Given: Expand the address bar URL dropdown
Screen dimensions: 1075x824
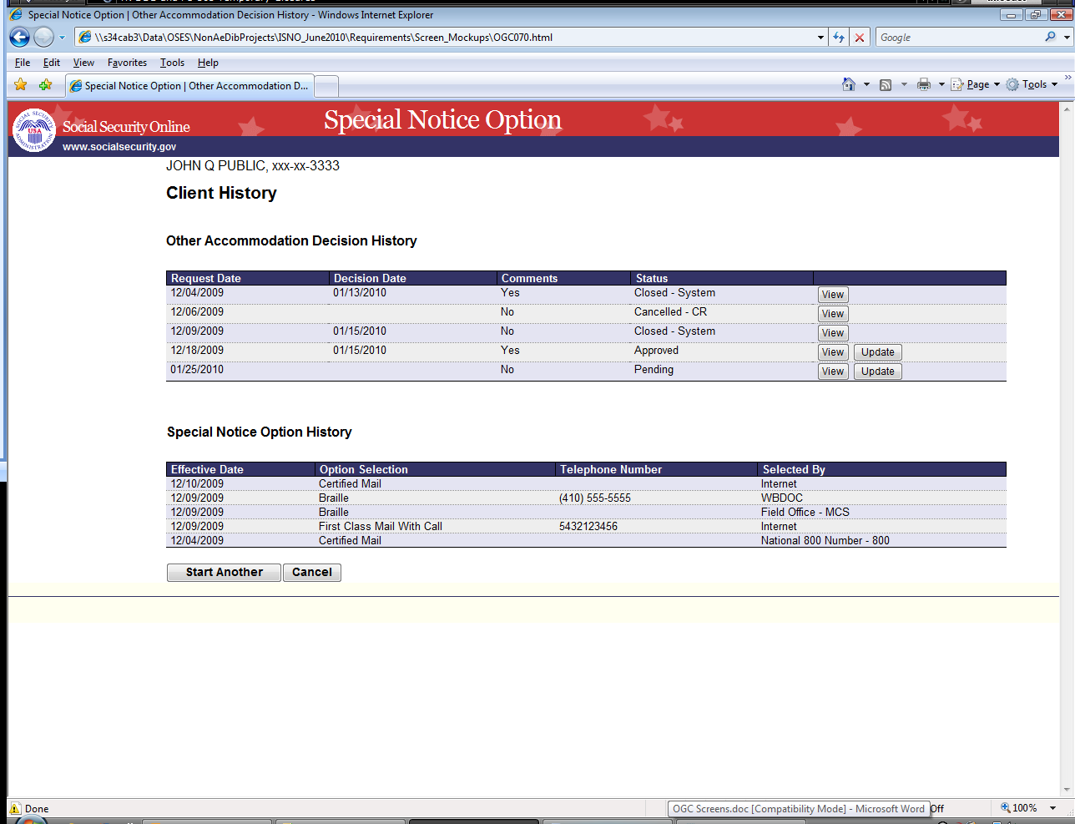Looking at the screenshot, I should point(820,38).
